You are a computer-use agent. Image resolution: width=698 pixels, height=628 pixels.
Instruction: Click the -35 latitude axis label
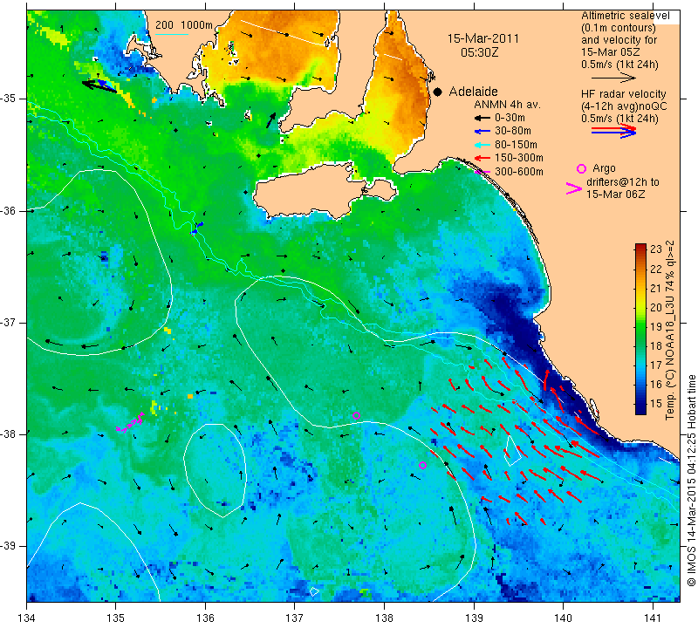point(10,99)
